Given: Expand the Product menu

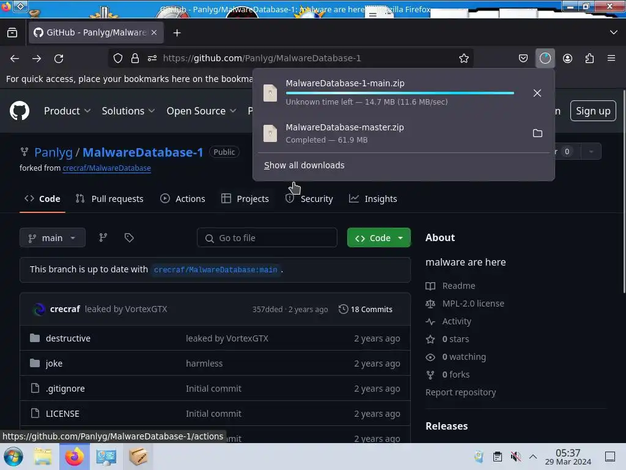Looking at the screenshot, I should [x=67, y=111].
